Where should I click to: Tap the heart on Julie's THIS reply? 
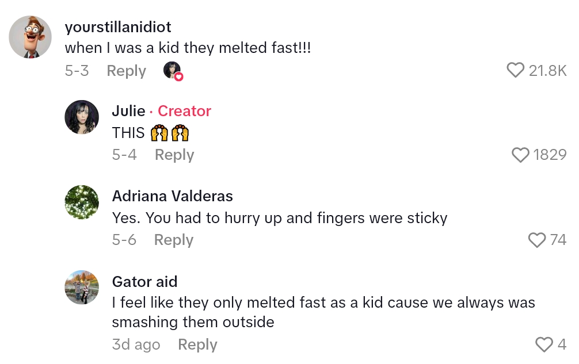(520, 155)
